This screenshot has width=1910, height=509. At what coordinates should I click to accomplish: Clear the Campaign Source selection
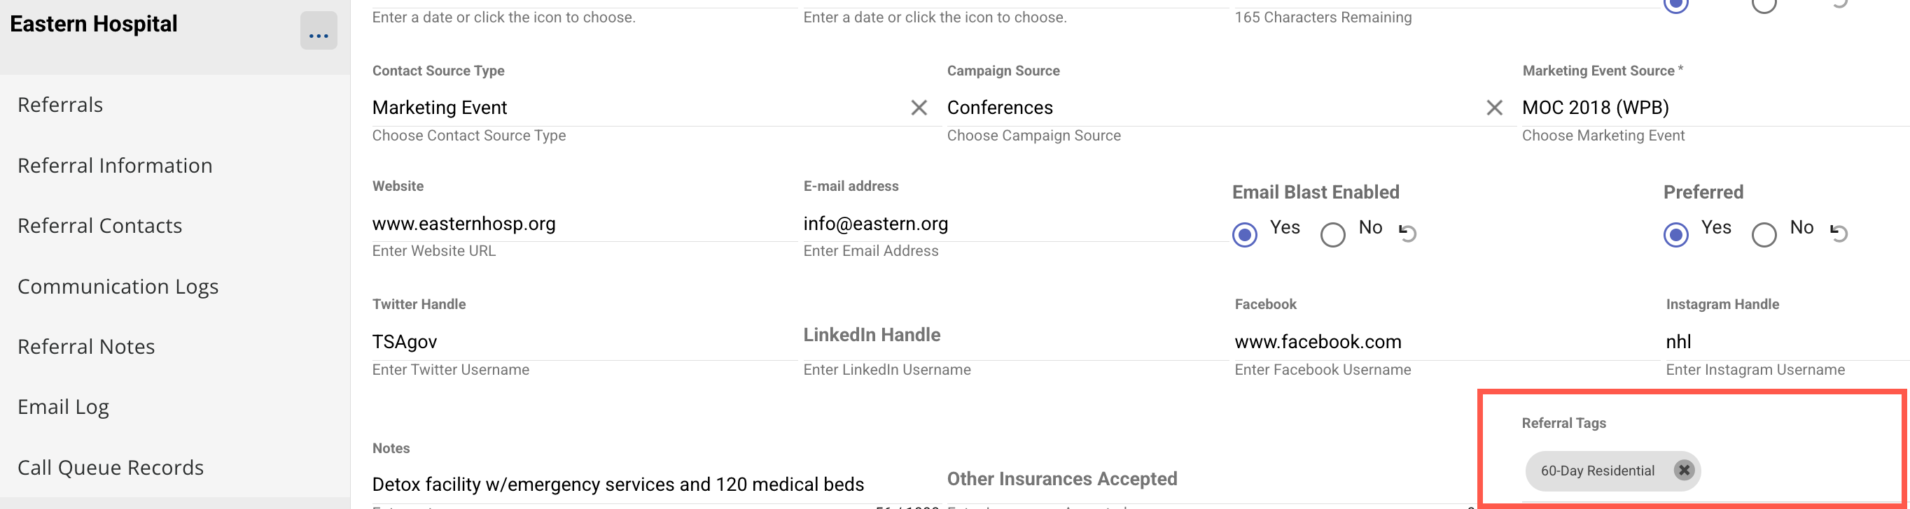(1494, 108)
